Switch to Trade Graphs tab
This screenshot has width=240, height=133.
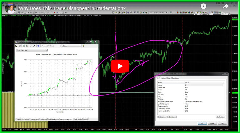tap(78, 119)
